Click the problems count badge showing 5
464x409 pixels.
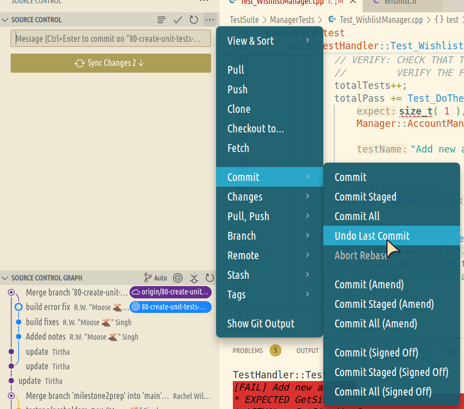pos(275,351)
